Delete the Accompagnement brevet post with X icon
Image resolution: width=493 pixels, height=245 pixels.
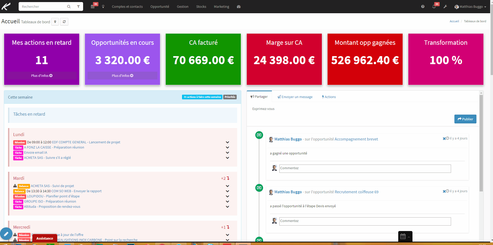[x=444, y=139]
